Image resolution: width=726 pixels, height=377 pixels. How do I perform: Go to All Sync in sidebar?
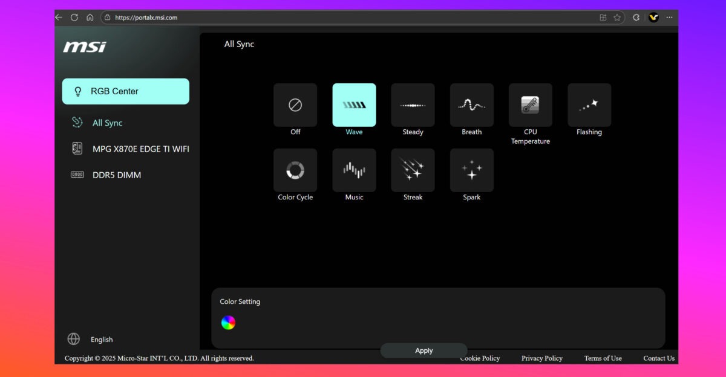coord(107,123)
